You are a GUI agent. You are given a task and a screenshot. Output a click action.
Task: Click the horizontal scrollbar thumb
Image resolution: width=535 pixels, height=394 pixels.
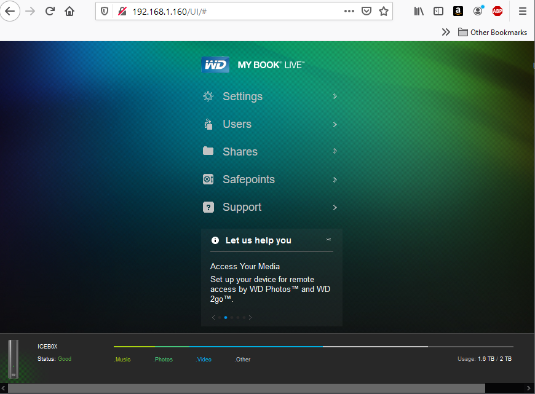tap(247, 388)
